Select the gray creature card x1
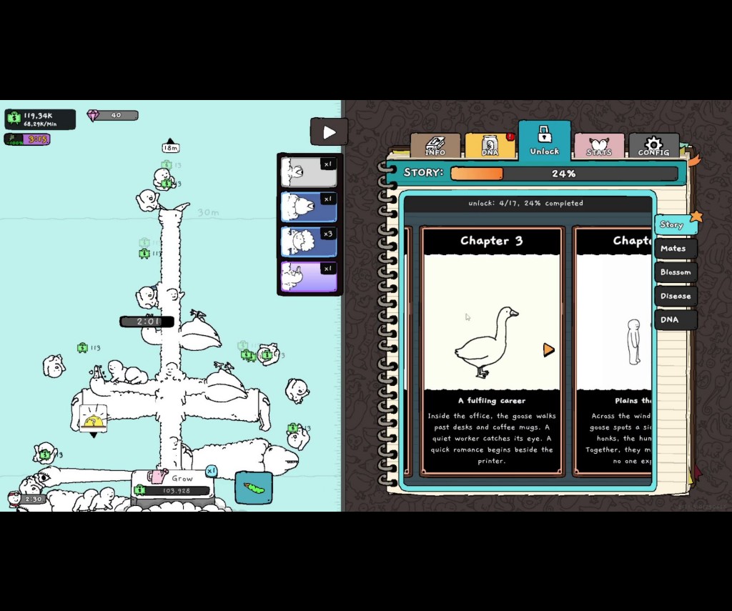The width and height of the screenshot is (732, 611). [309, 172]
